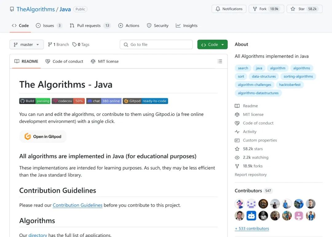Open the green Code dropdown button
This screenshot has height=237, width=332.
[x=212, y=45]
